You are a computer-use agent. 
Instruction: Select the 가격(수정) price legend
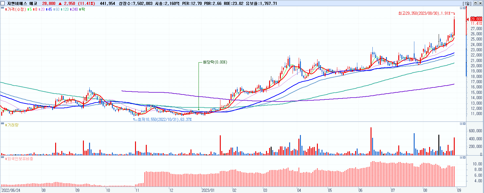(16, 10)
